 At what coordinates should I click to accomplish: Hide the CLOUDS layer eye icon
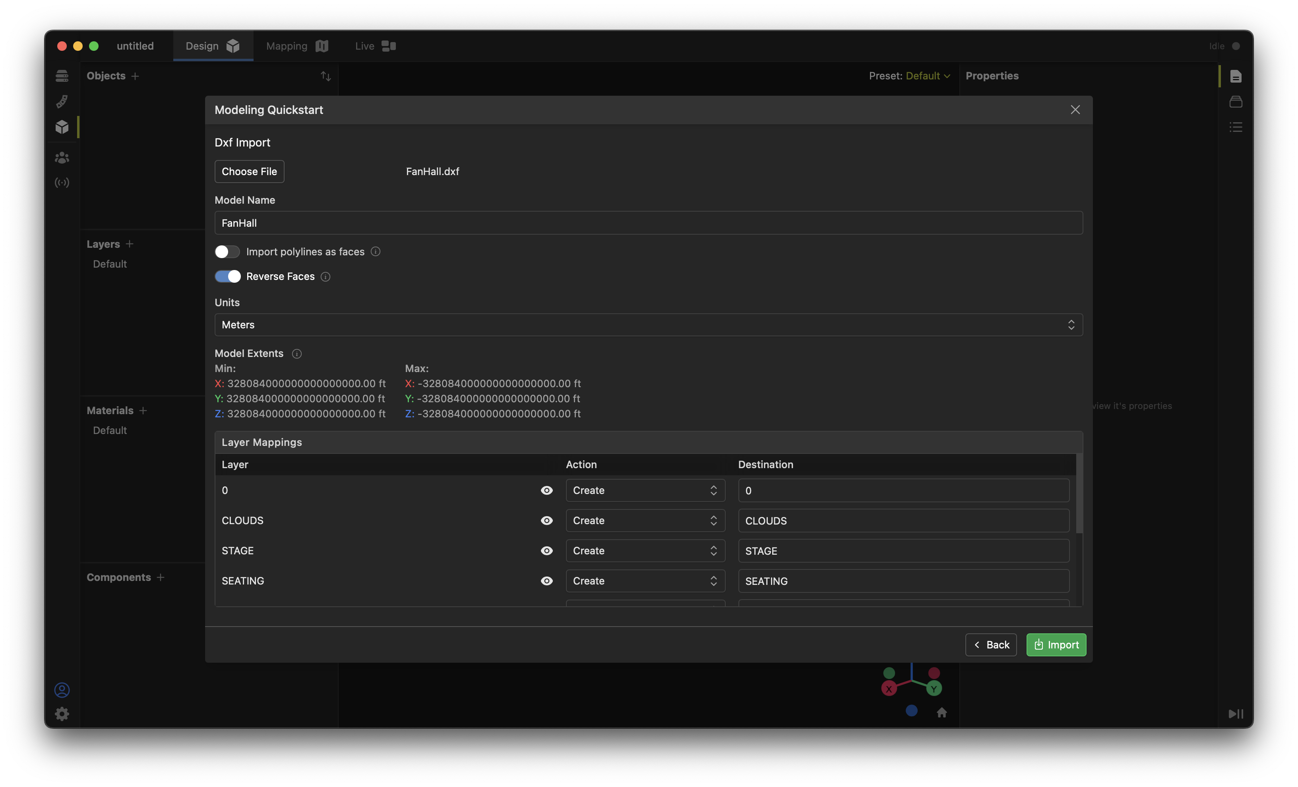point(547,521)
